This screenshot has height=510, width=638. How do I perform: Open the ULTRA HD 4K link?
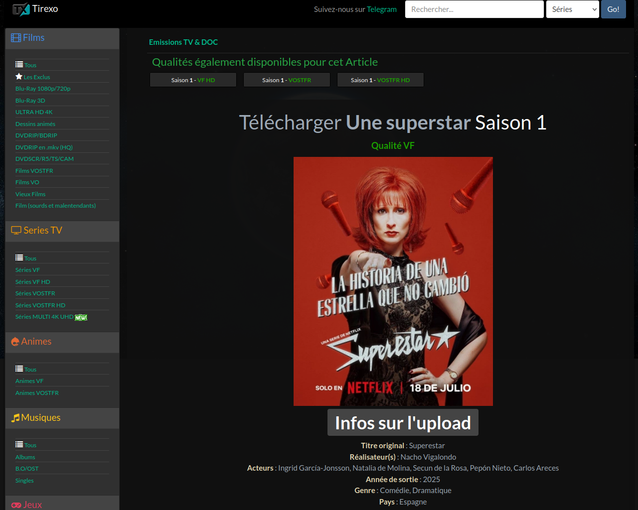34,112
